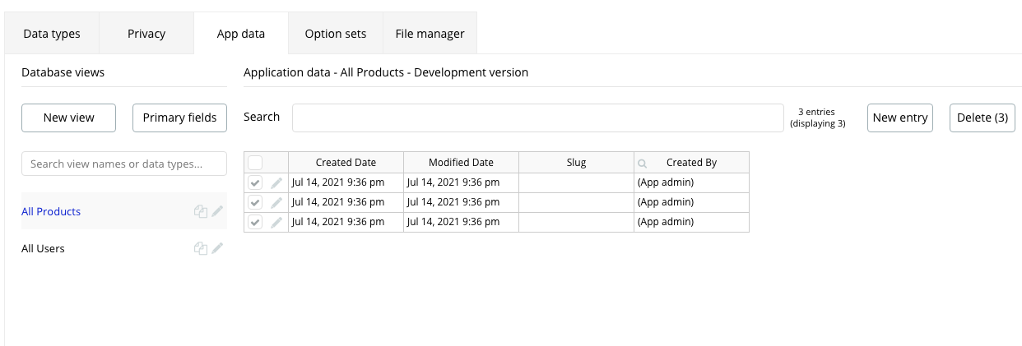Image resolution: width=1022 pixels, height=346 pixels.
Task: Edit the second product entry
Action: pyautogui.click(x=276, y=202)
